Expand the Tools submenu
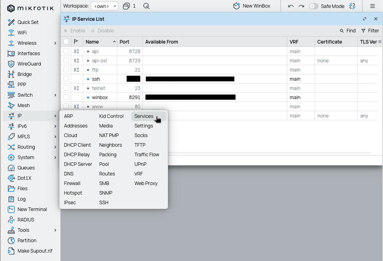Viewport: 383px width, 261px height. pos(55,230)
